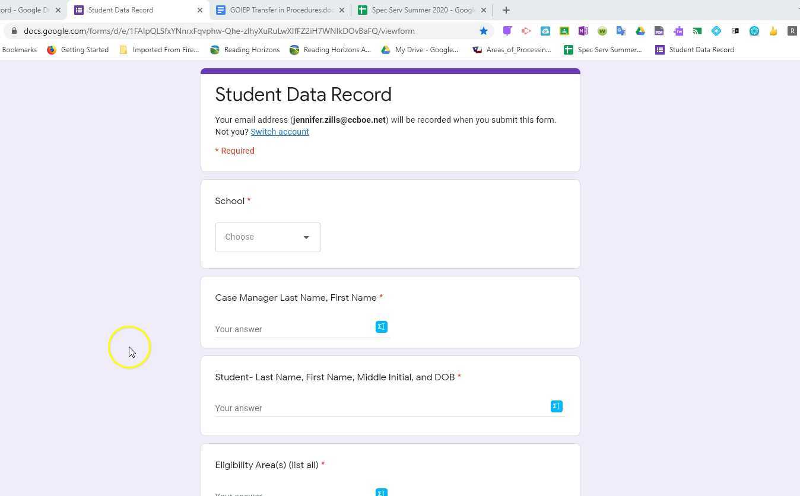Screen dimensions: 800x496
Task: Switch to the Spec Serv Summer 2020 tab
Action: [421, 9]
